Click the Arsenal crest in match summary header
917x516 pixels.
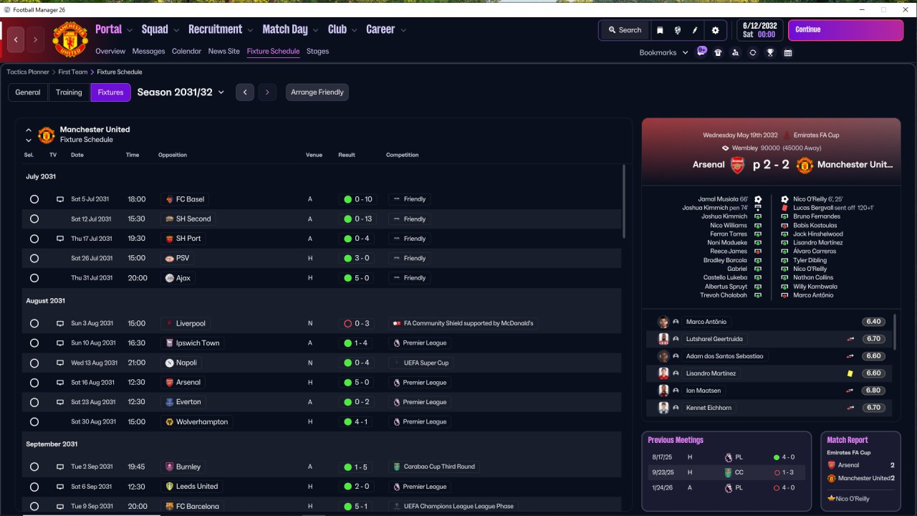(738, 165)
